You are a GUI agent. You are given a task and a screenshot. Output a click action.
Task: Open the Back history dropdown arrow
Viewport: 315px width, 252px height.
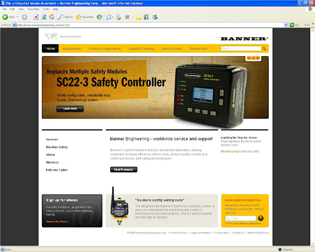point(18,17)
